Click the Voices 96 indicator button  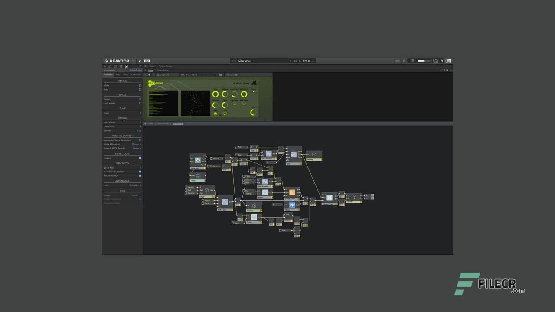tap(232, 75)
